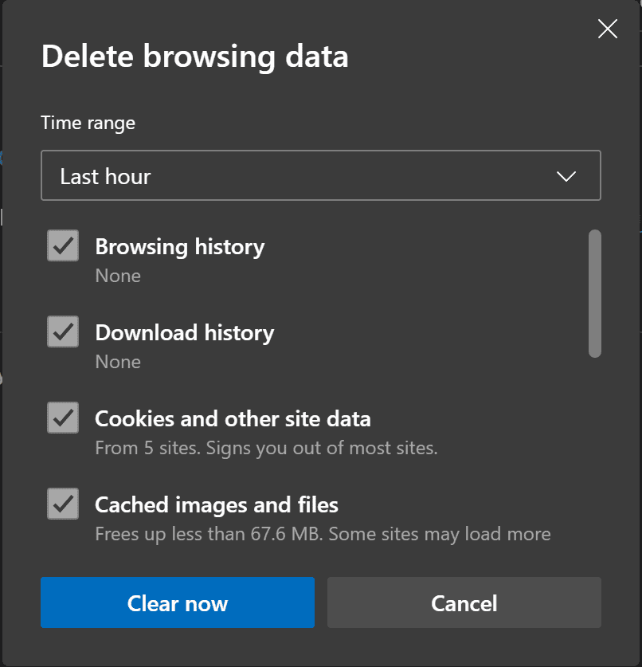Viewport: 642px width, 667px height.
Task: Disable Cookies and other site data
Action: (x=62, y=418)
